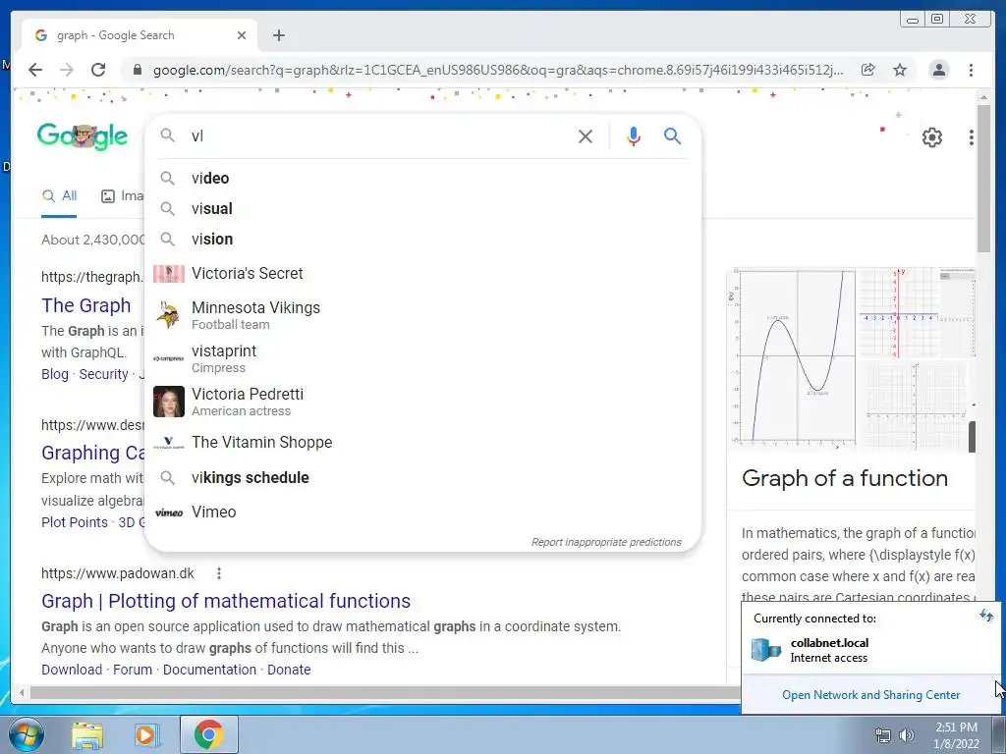Image resolution: width=1006 pixels, height=754 pixels.
Task: Start voice search with the microphone
Action: tap(634, 135)
